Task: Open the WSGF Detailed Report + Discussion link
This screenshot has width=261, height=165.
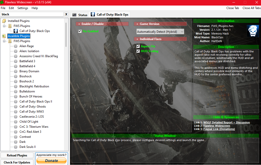Action: point(226,122)
